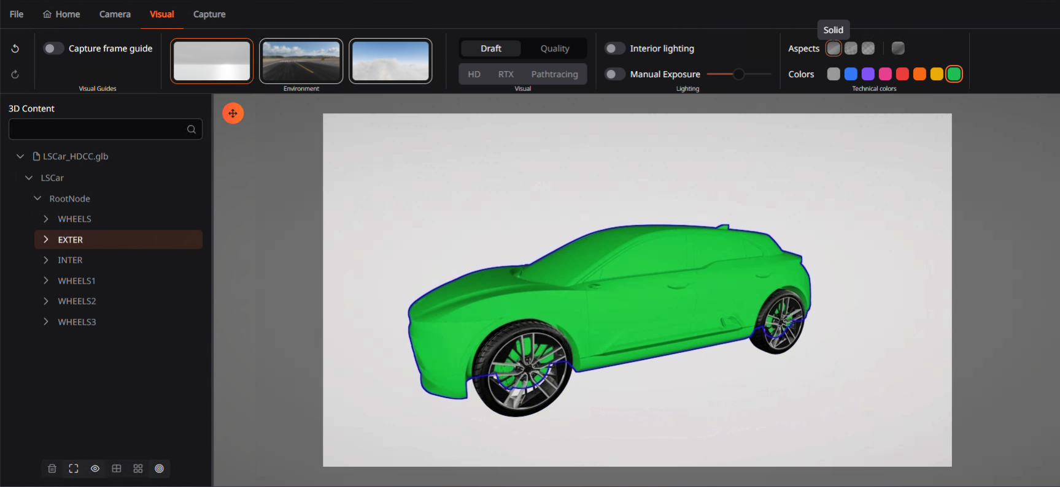
Task: Enable the Capture frame guide toggle
Action: pyautogui.click(x=53, y=48)
